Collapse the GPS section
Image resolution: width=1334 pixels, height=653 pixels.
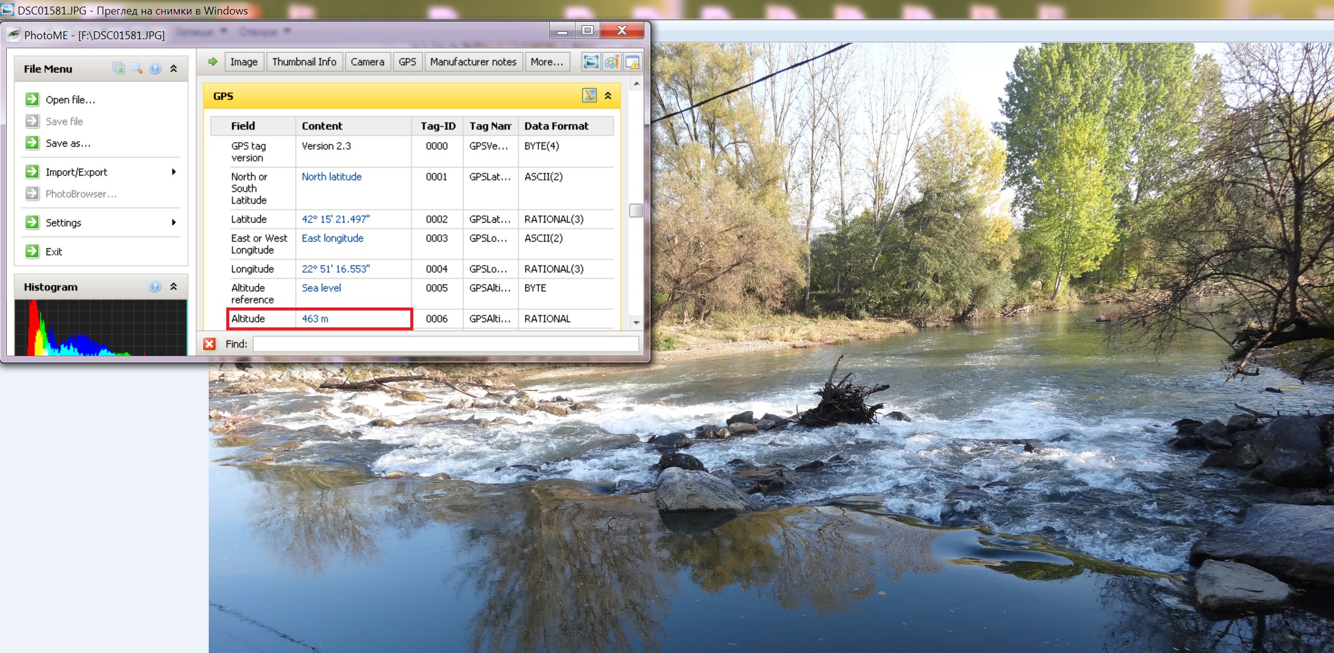click(608, 95)
